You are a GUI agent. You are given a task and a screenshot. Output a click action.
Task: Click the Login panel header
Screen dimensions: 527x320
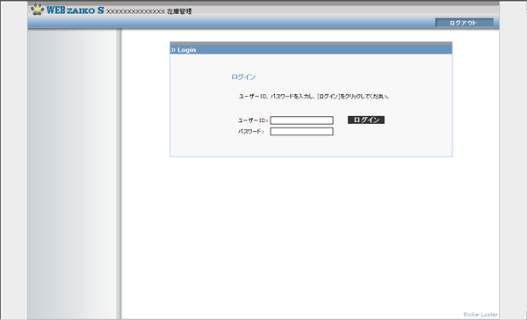point(311,50)
